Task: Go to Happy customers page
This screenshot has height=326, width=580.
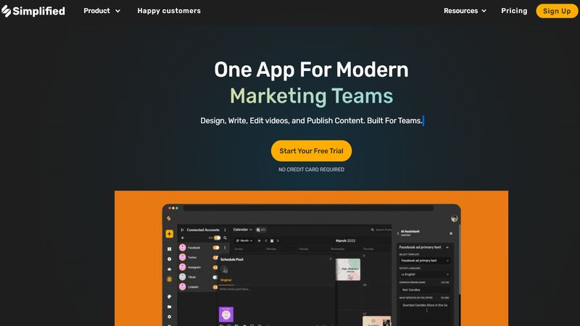Action: pos(169,11)
